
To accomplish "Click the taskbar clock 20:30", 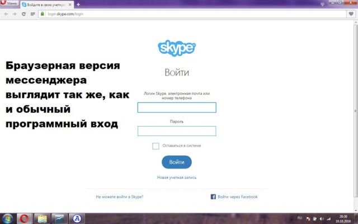I will point(343,219).
